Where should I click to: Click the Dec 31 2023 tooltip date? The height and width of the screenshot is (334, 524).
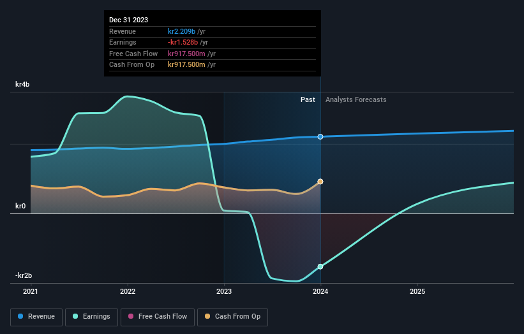(129, 20)
